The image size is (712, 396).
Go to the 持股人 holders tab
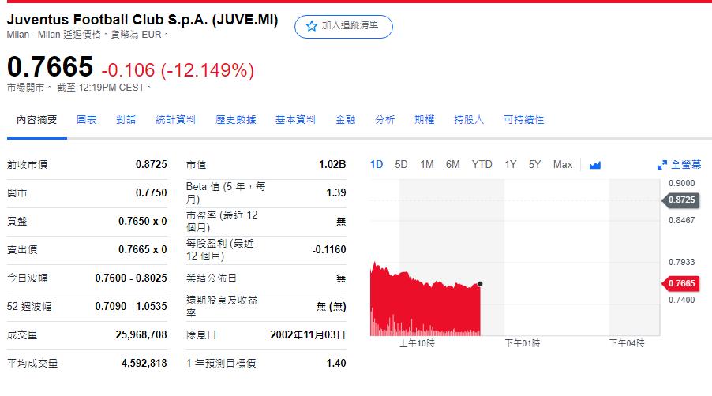[x=469, y=120]
